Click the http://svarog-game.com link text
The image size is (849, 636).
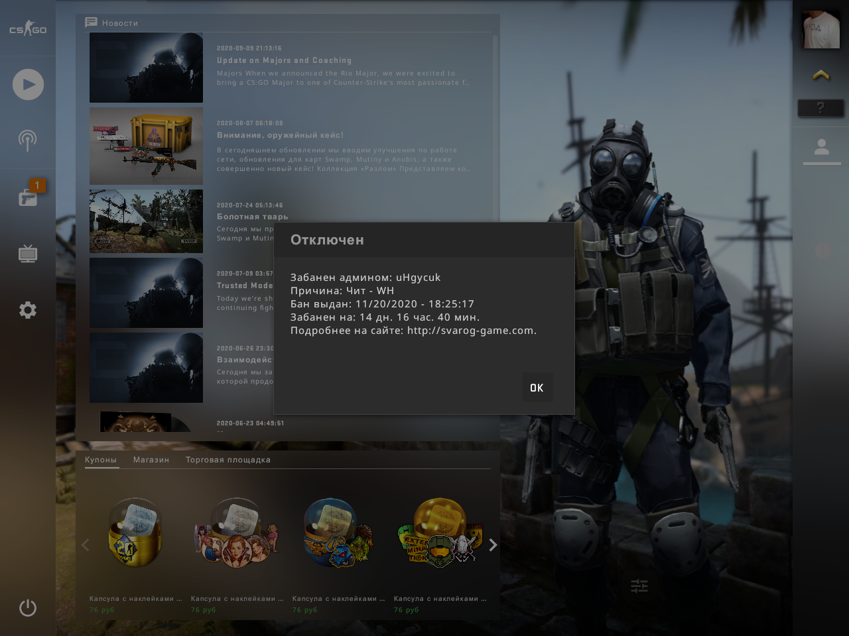point(471,331)
